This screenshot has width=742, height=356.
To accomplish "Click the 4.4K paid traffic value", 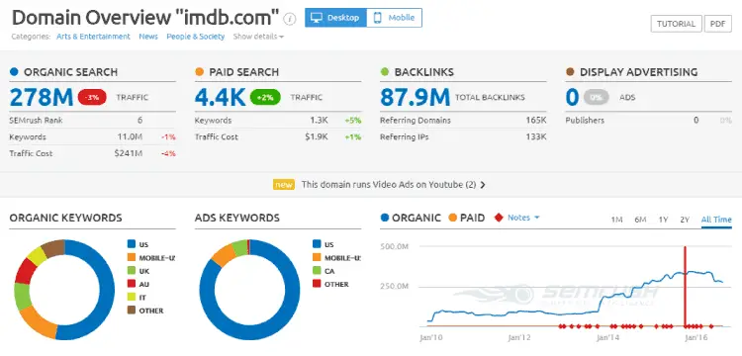I will 220,97.
